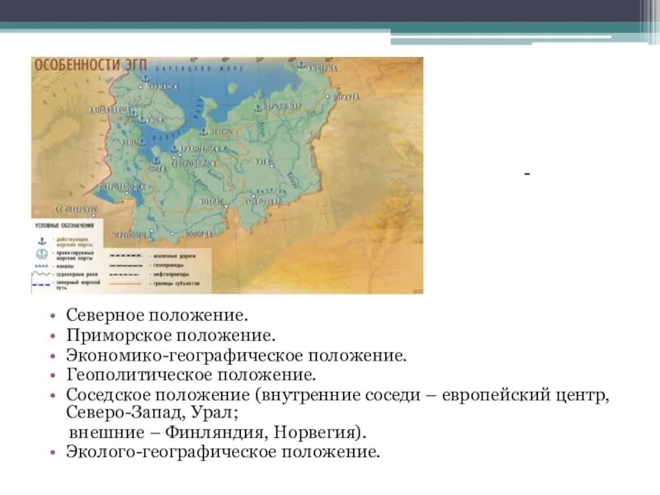
Task: Click the 'Северодвинск' map label
Action: pyautogui.click(x=194, y=163)
